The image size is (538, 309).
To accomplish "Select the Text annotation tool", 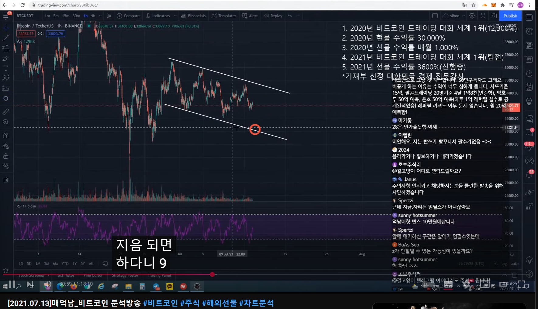I will point(6,68).
